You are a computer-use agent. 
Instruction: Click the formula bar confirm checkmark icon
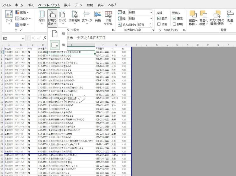[x=39, y=38]
